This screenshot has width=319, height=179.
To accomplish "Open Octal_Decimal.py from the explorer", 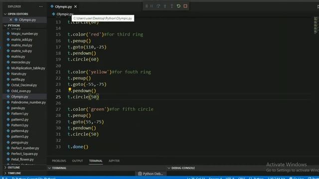I will (x=24, y=85).
